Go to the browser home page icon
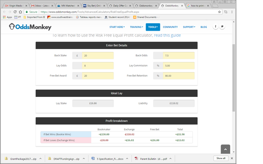The height and width of the screenshot is (164, 263). pos(20,12)
